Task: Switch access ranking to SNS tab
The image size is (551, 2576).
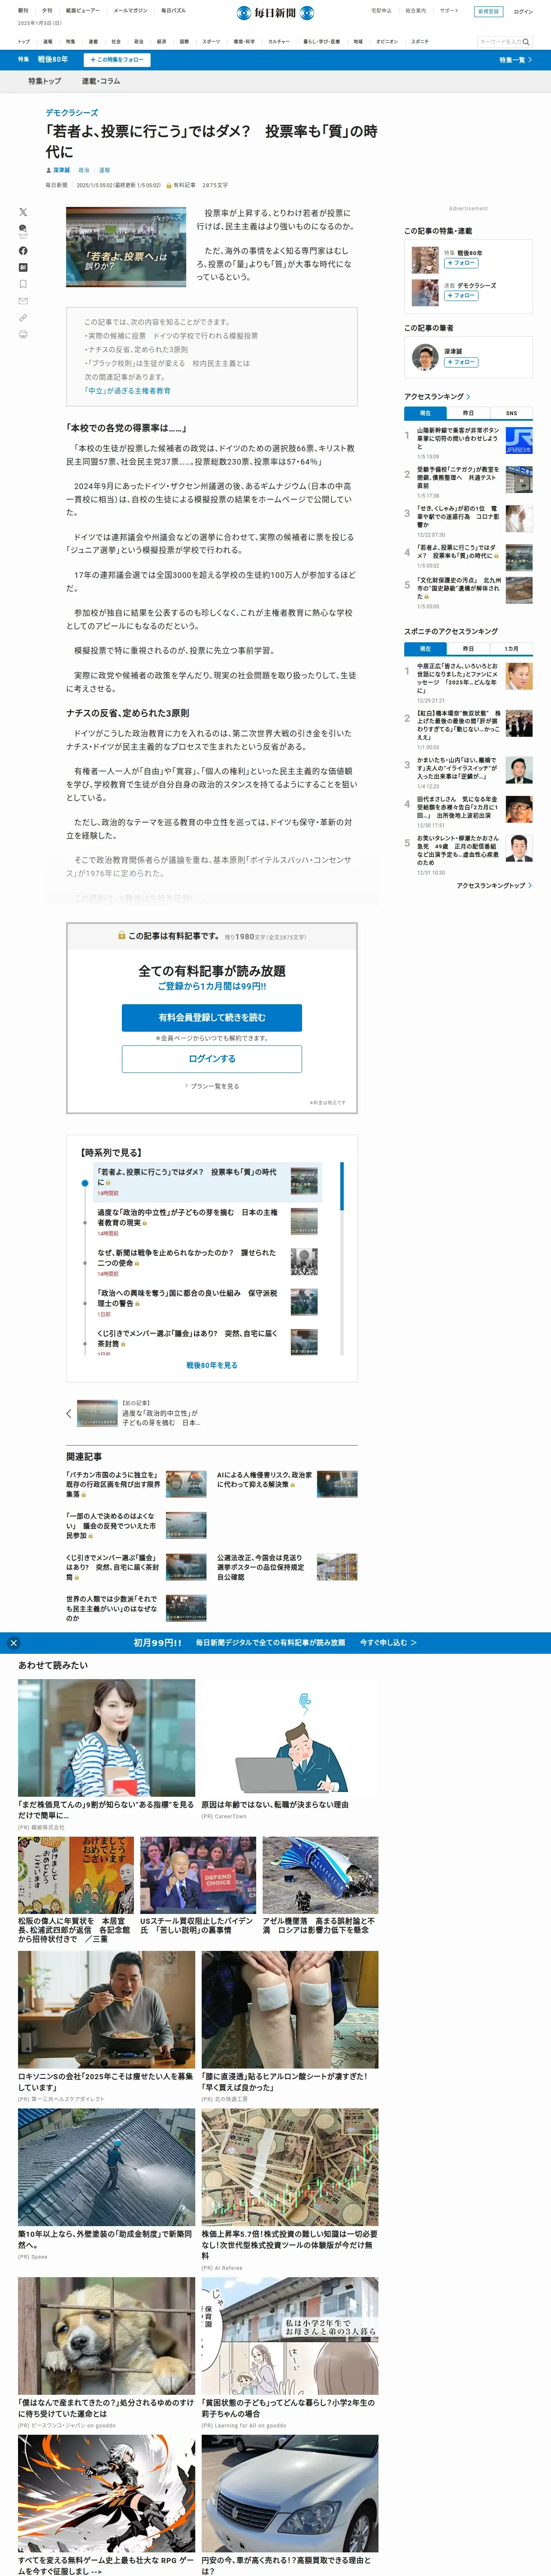Action: click(x=511, y=413)
